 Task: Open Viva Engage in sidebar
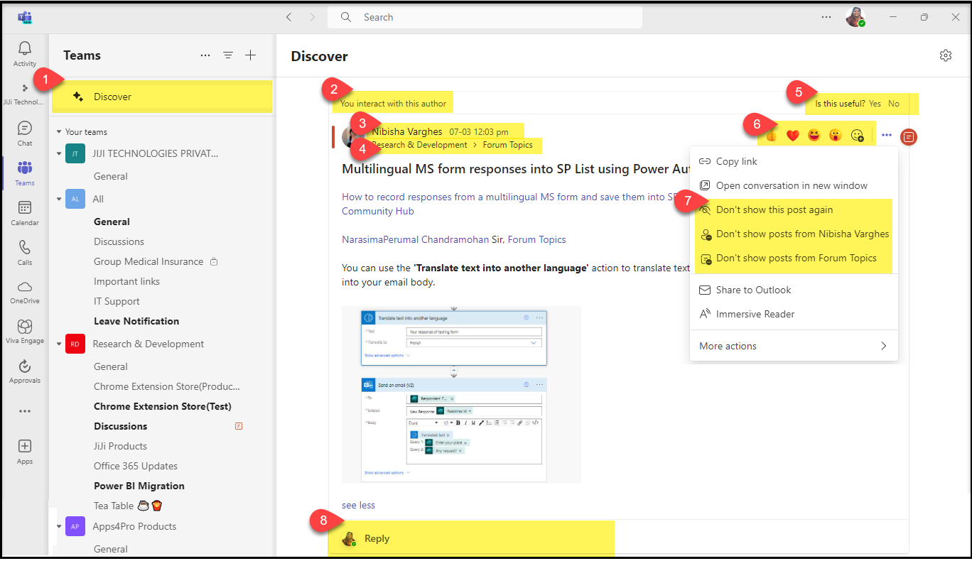click(25, 329)
